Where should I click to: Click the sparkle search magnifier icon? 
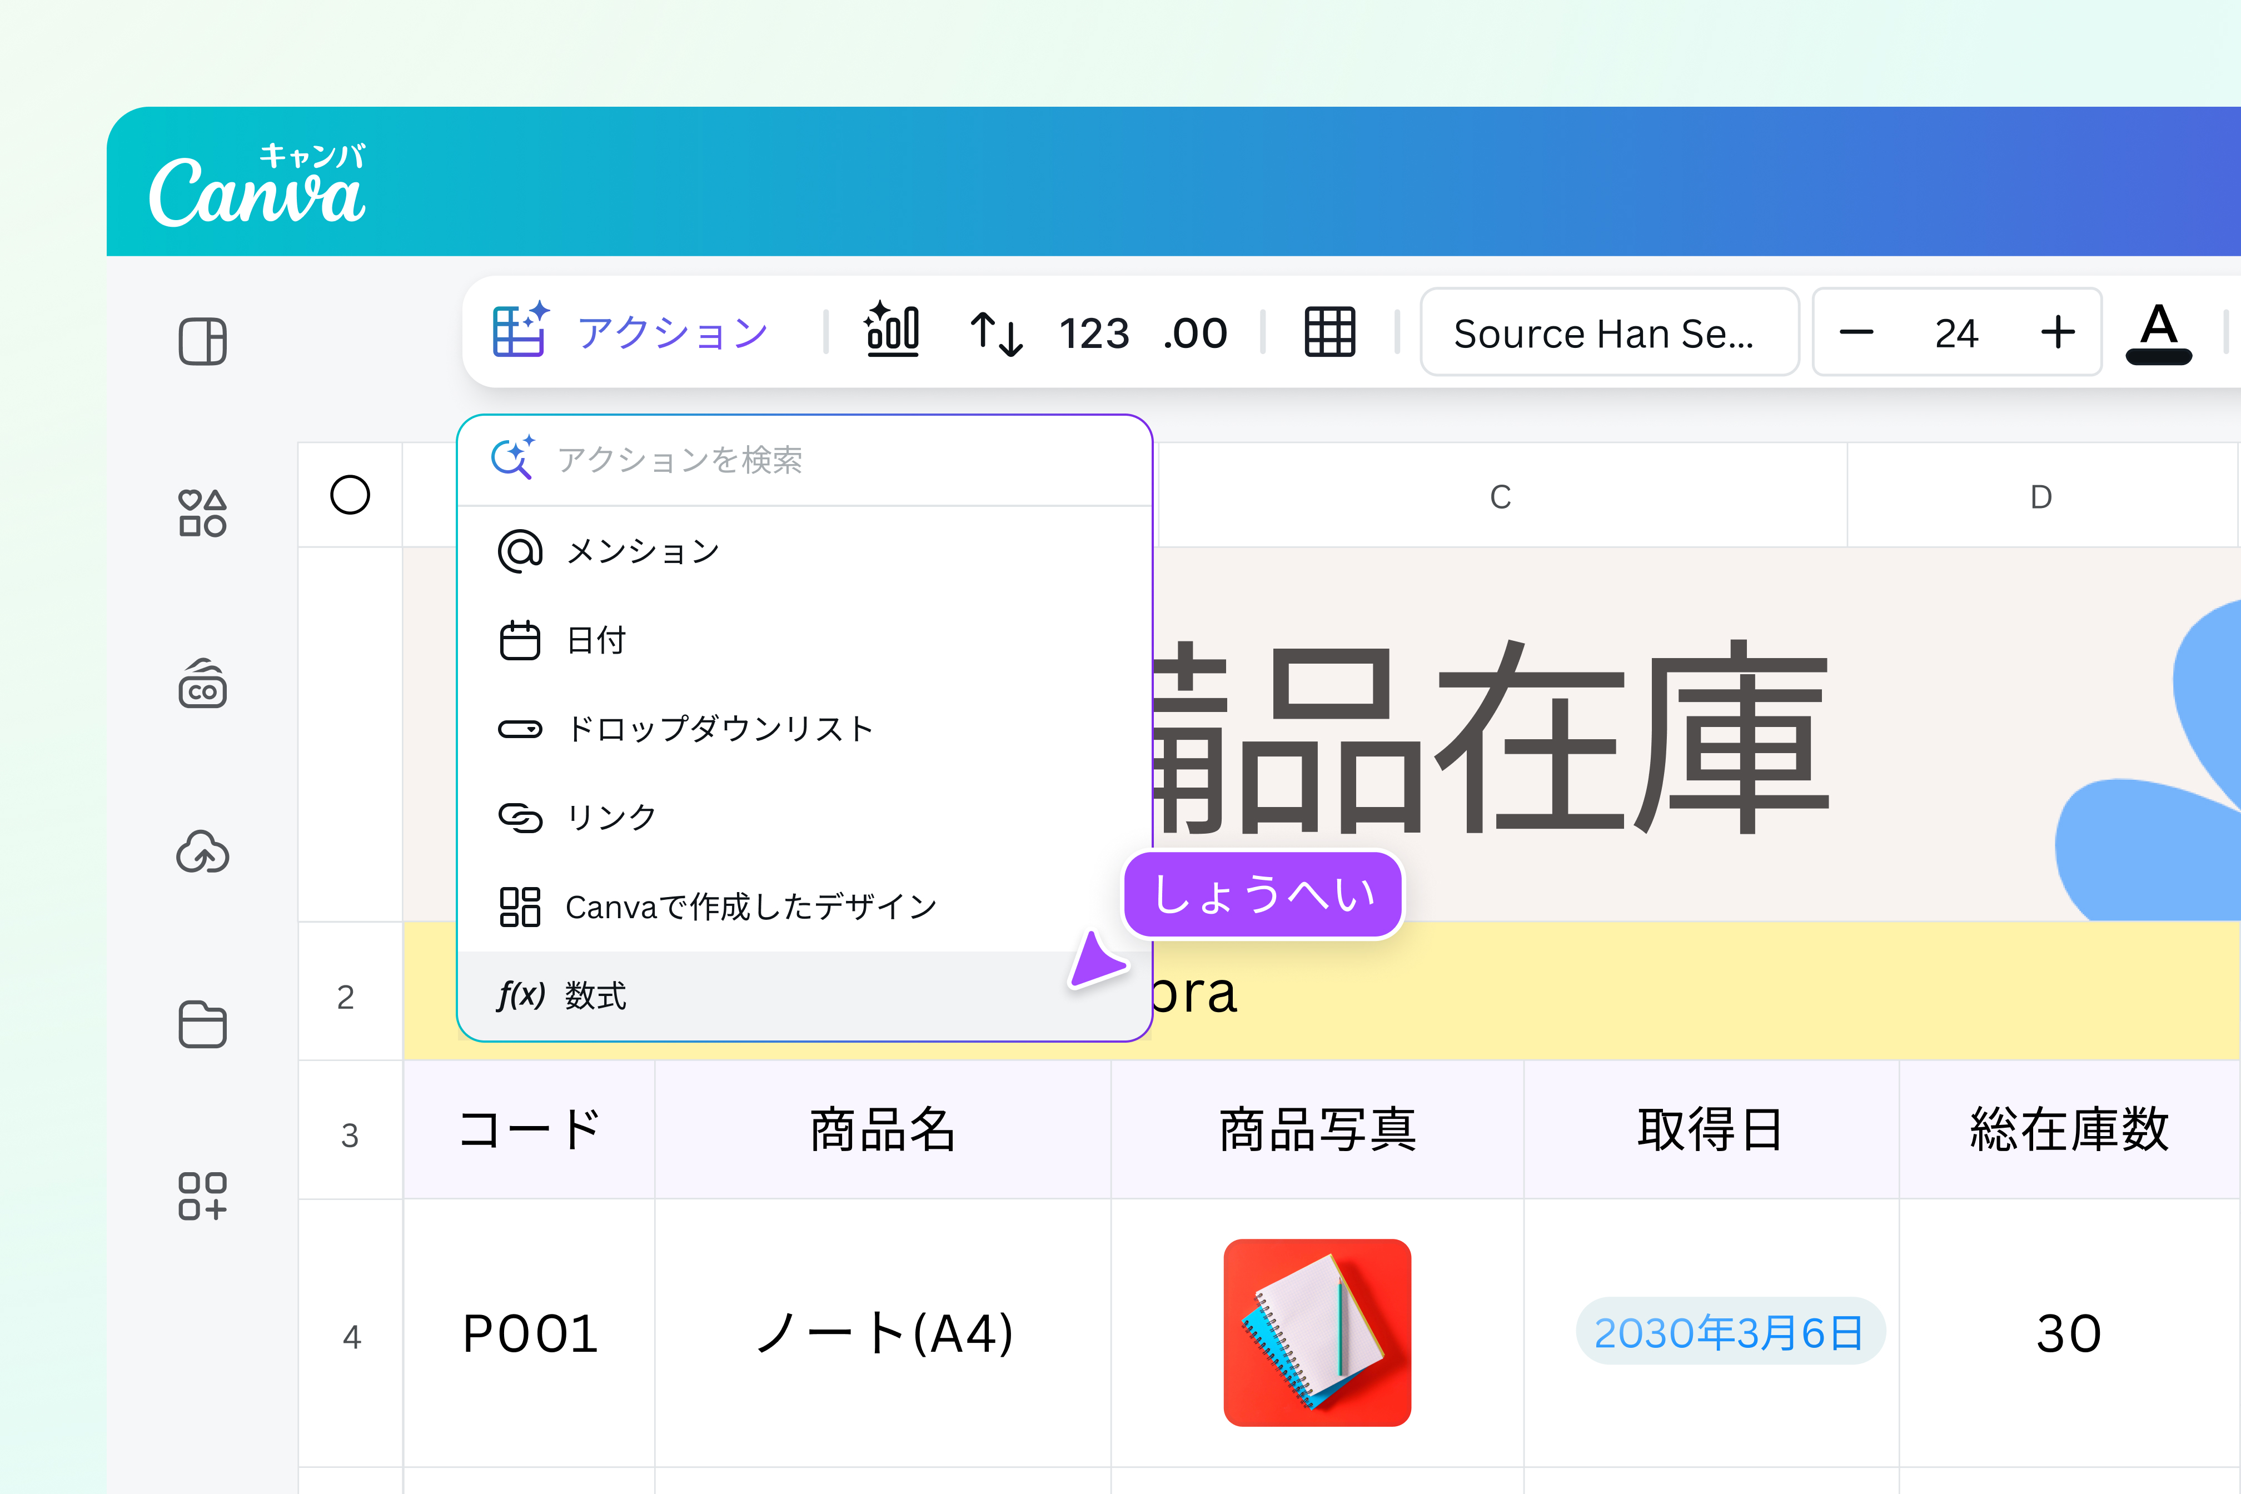[x=512, y=459]
